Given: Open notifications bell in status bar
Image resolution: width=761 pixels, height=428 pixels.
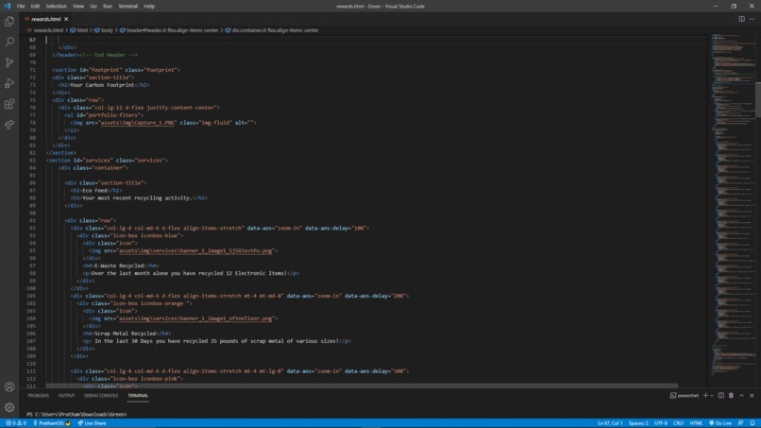Looking at the screenshot, I should (752, 423).
